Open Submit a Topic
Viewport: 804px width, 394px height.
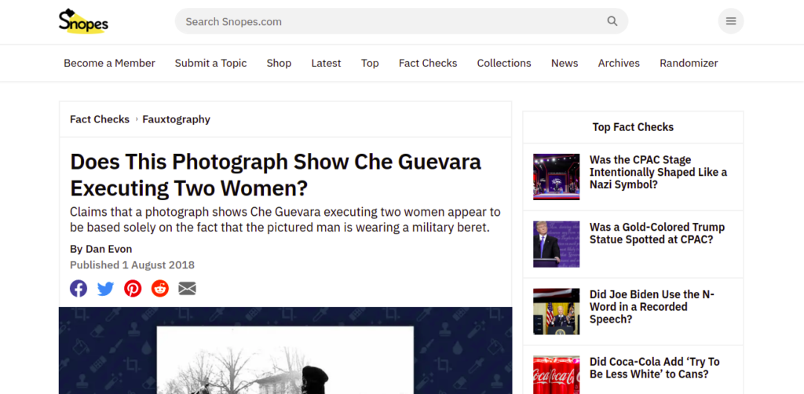coord(210,63)
